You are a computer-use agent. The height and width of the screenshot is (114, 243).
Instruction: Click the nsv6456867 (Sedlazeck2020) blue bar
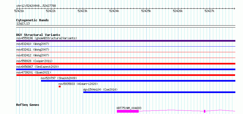coord(126,69)
